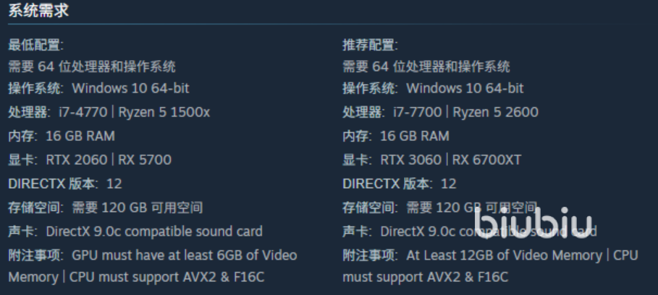658x295 pixels.
Task: Click the recommended 内存 16 GB RAM line
Action: click(x=396, y=136)
